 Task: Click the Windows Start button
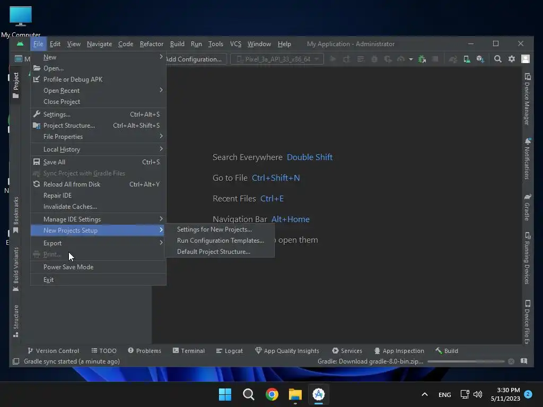point(225,394)
